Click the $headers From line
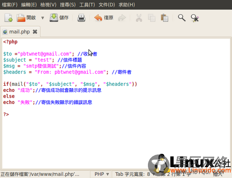This screenshot has height=178, width=232. (67, 72)
